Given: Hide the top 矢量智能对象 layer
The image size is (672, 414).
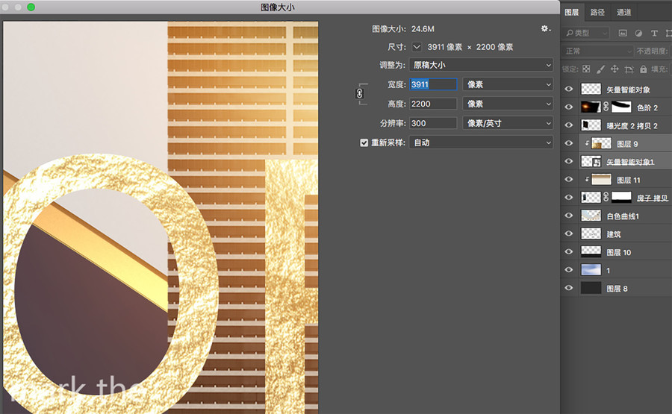Looking at the screenshot, I should click(x=569, y=89).
